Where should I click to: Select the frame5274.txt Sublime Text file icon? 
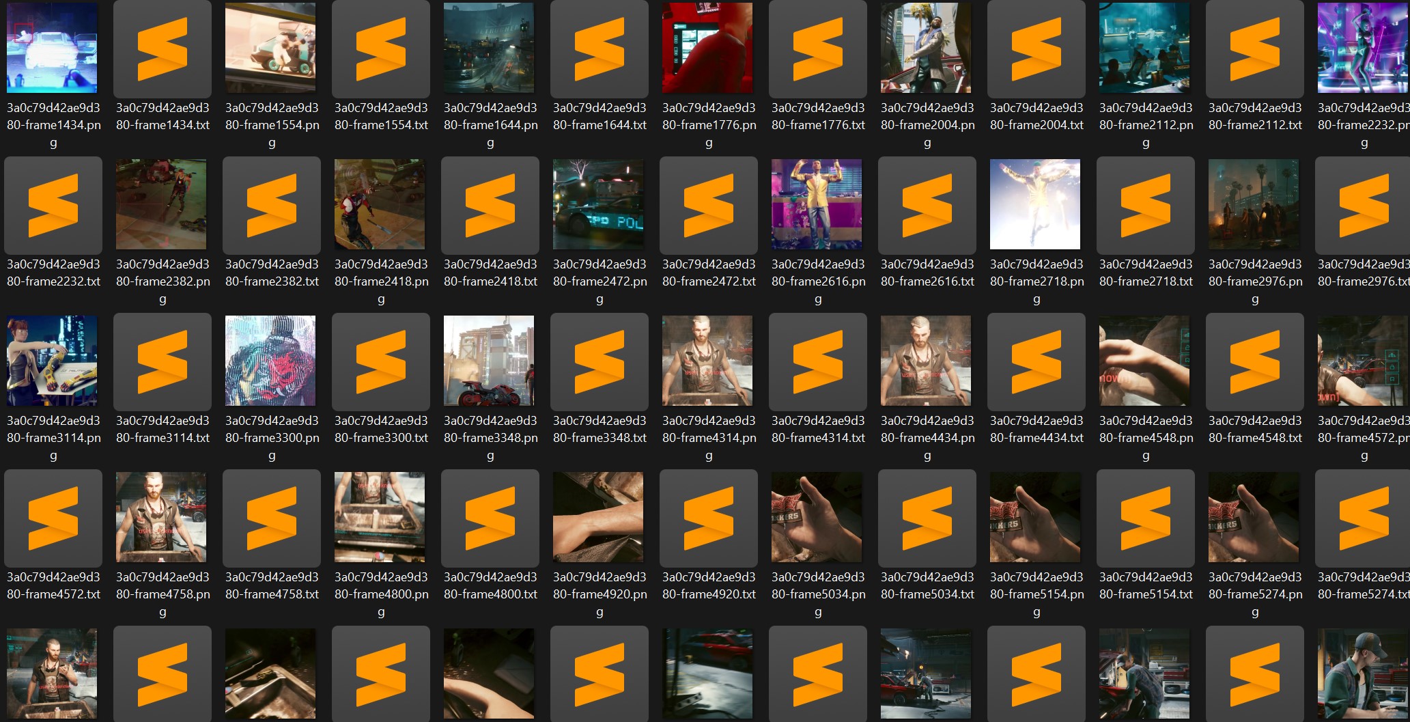(x=1363, y=518)
